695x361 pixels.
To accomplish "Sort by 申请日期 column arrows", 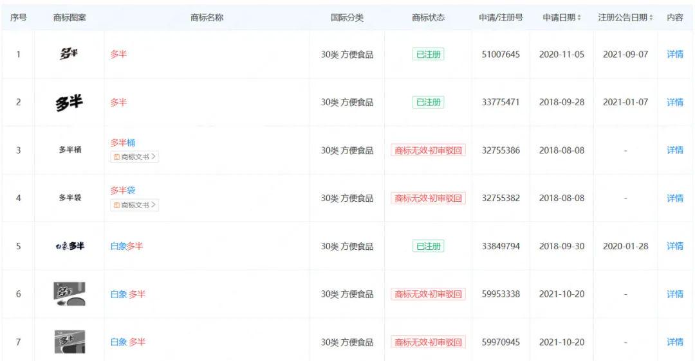I will [x=579, y=18].
